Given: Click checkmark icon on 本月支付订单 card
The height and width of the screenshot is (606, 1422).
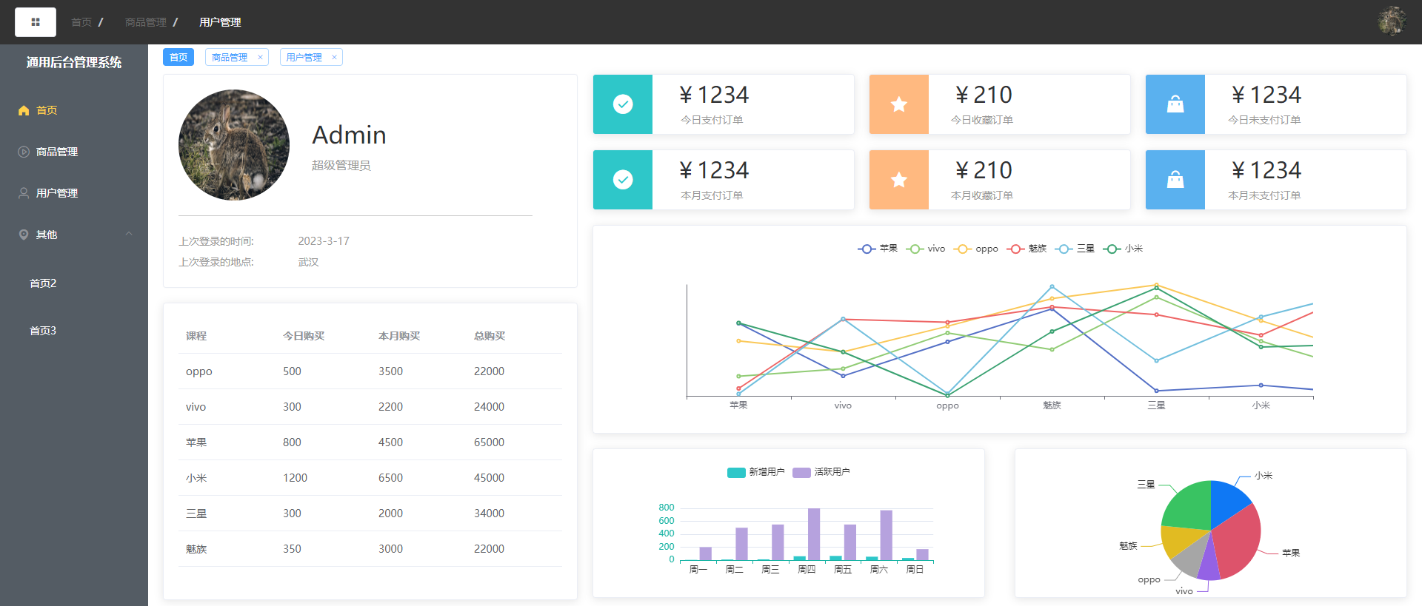Looking at the screenshot, I should pos(623,180).
